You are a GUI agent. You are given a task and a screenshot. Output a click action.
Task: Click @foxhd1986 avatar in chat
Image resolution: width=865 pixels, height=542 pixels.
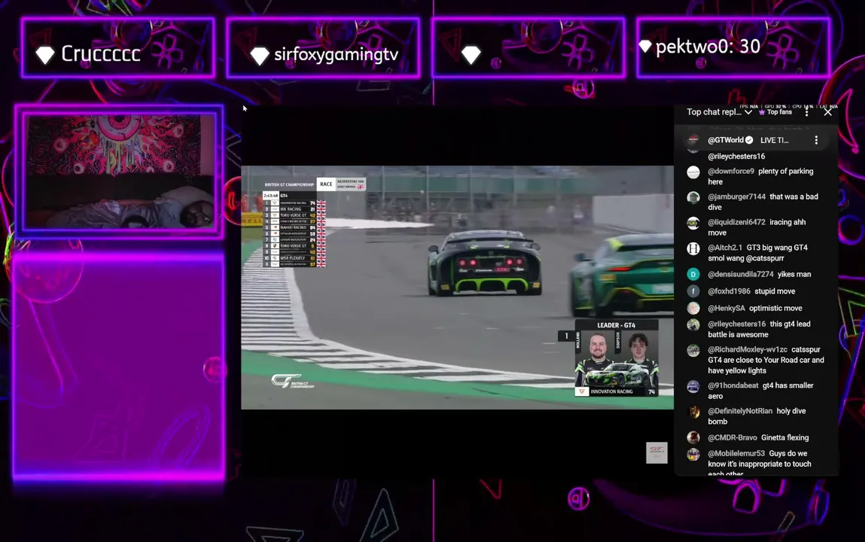pyautogui.click(x=693, y=291)
